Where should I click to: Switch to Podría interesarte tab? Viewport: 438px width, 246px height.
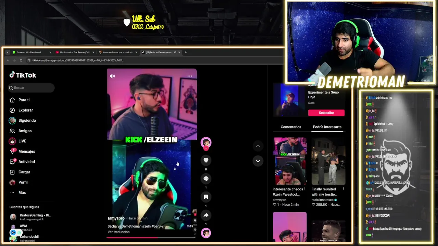[327, 127]
